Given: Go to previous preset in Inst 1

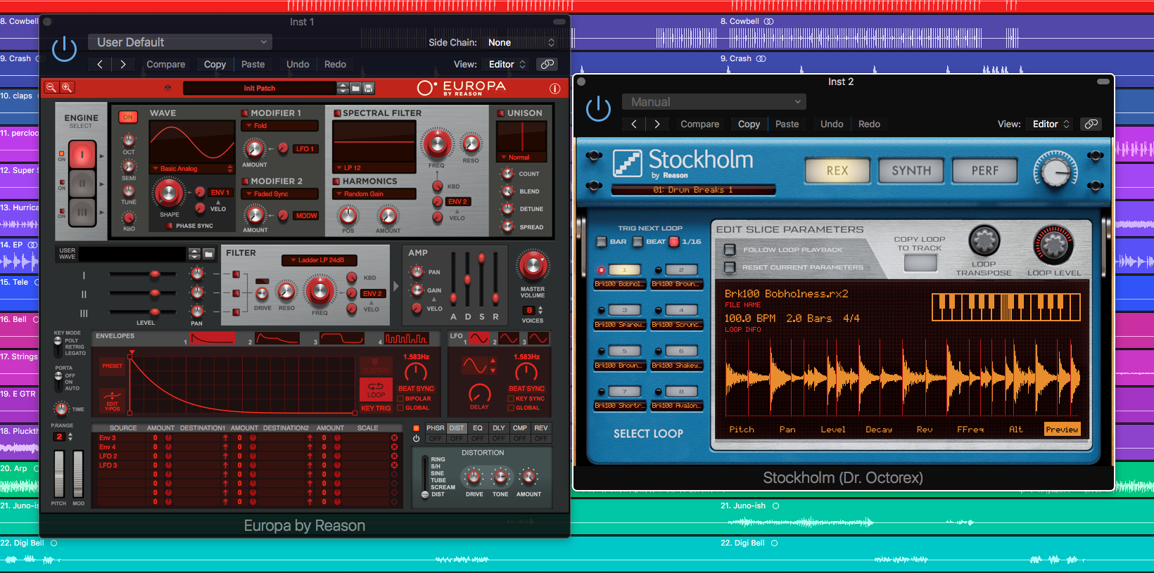Looking at the screenshot, I should click(100, 64).
